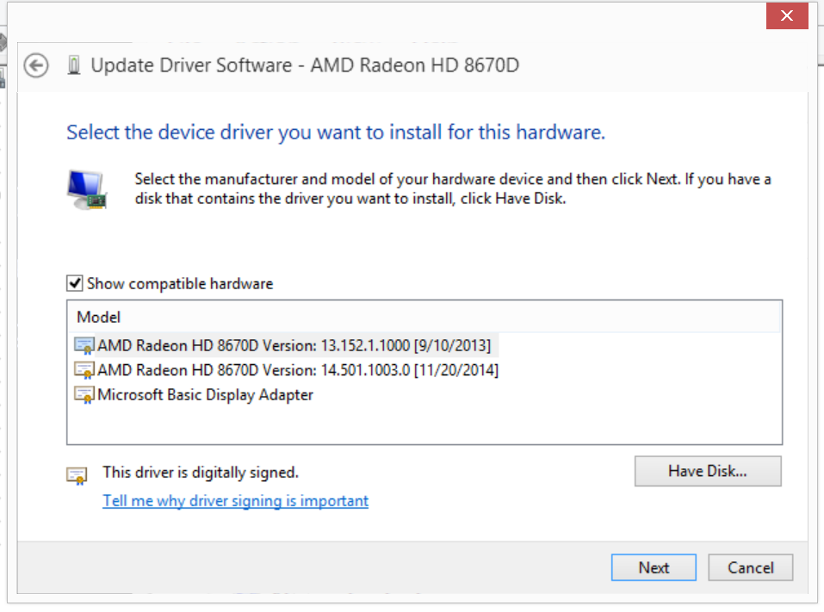The height and width of the screenshot is (612, 824).
Task: Open 'Tell me why driver signing is important'
Action: [x=235, y=501]
